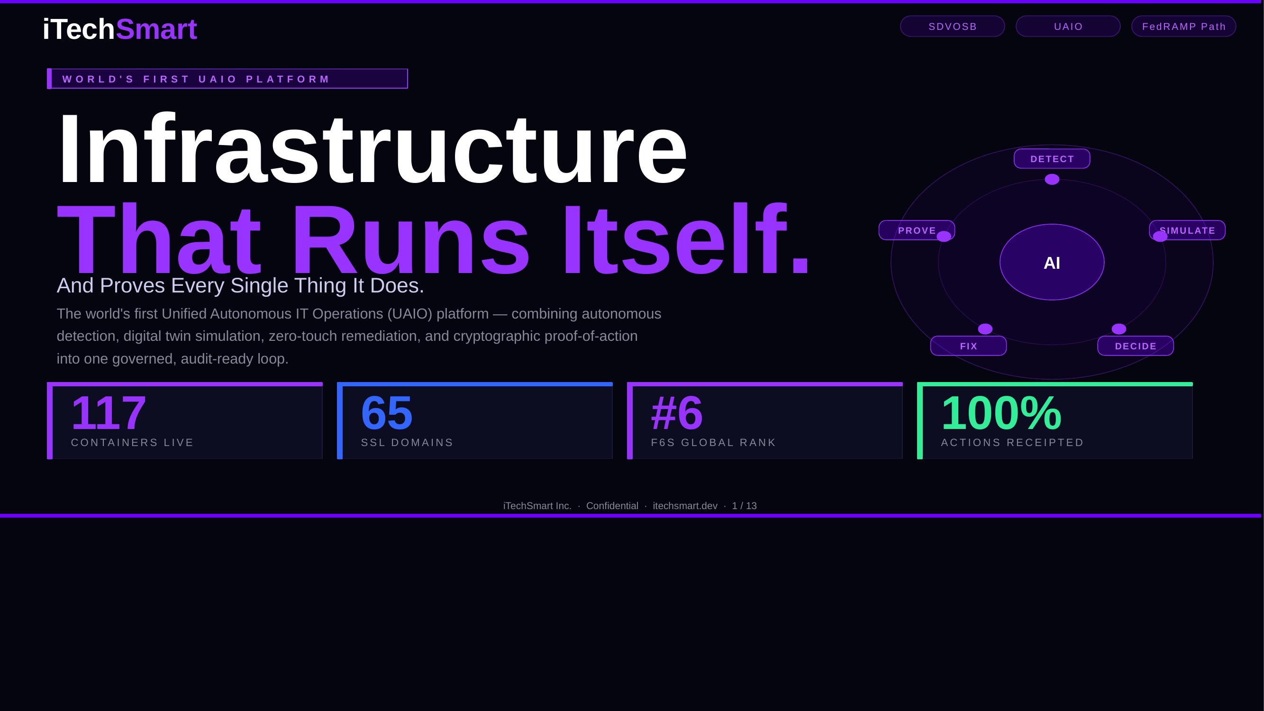Click the 100% Actions Receipted card
Screen dimensions: 1264x711
coord(1055,420)
